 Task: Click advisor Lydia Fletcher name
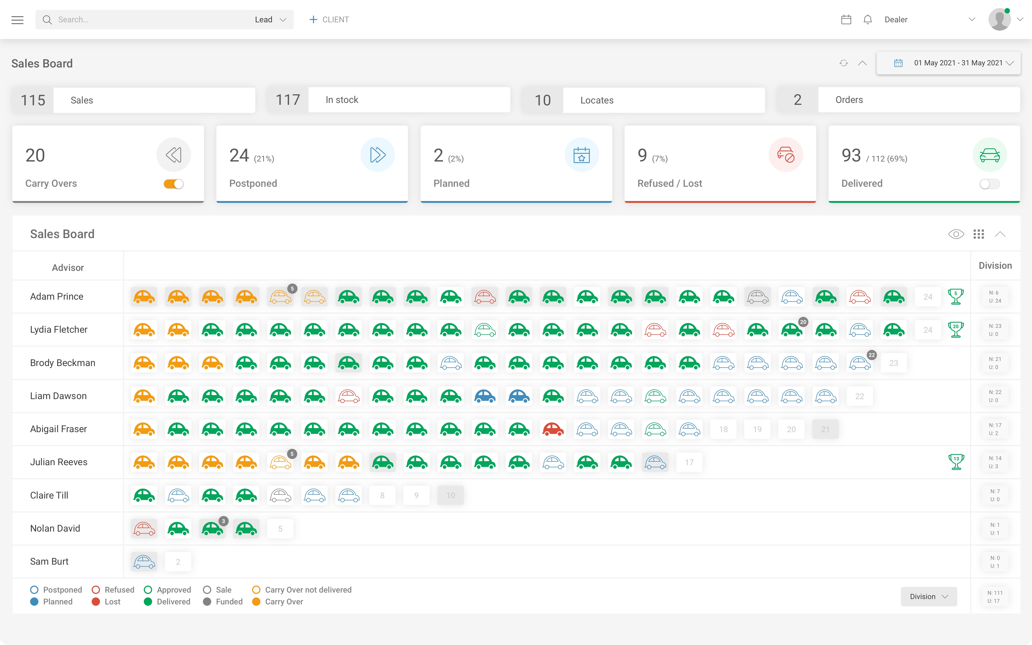point(59,330)
